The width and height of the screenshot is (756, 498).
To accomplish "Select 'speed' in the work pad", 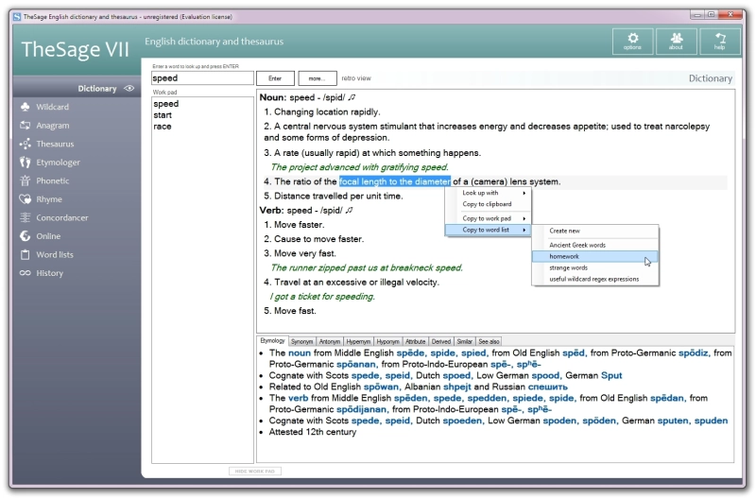I will pyautogui.click(x=166, y=104).
